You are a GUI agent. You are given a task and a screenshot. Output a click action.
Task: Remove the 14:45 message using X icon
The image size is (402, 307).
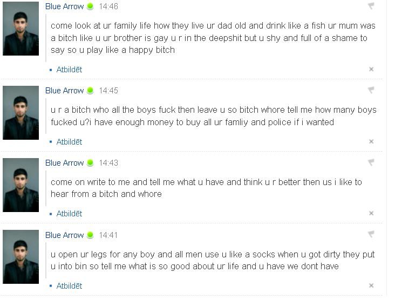pyautogui.click(x=371, y=141)
